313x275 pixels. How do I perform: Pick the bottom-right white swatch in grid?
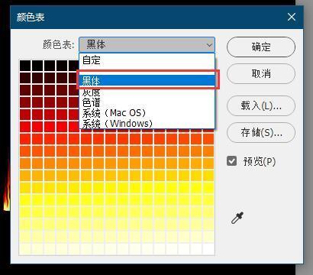[x=208, y=249]
